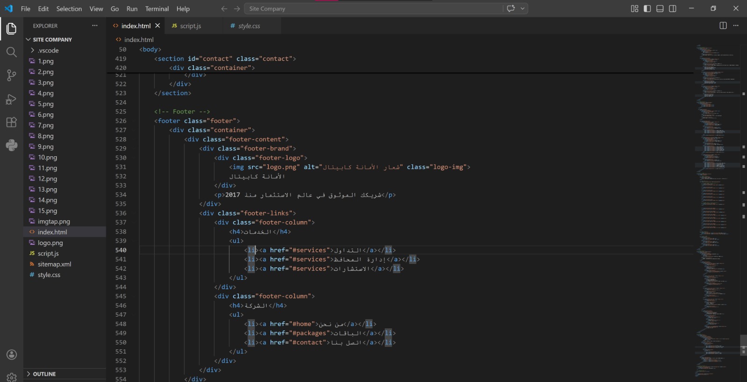Open the Python sidebar icon

coord(11,146)
